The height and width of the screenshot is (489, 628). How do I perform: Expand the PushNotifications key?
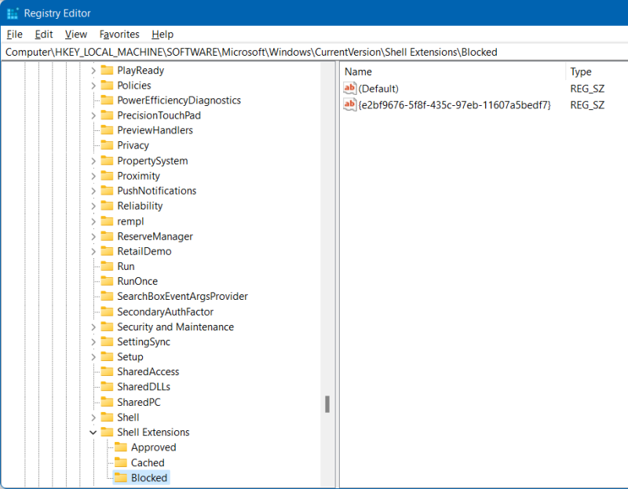[93, 191]
